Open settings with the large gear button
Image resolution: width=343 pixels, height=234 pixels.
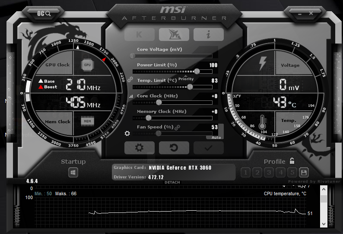(x=140, y=148)
